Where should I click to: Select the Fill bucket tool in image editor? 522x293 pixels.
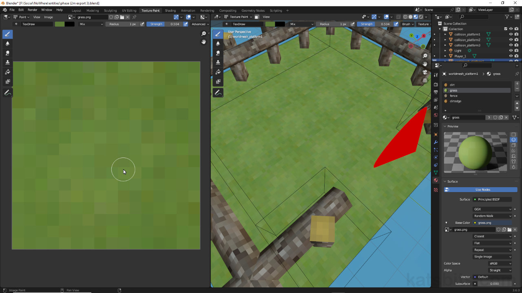point(7,72)
